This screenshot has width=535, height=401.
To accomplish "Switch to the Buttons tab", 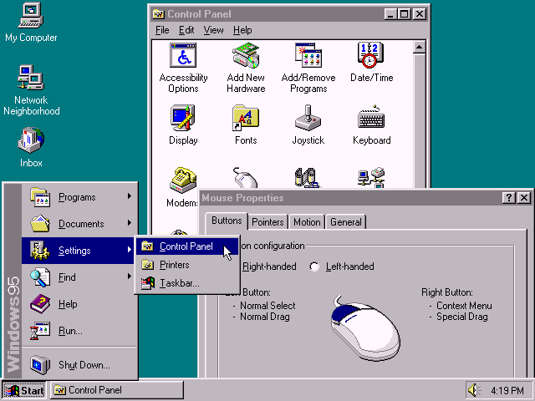I will [x=227, y=221].
